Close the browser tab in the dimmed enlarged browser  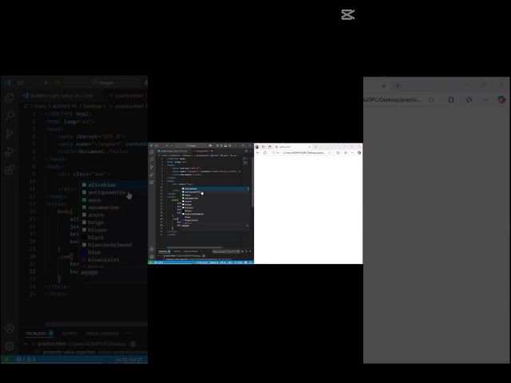click(383, 85)
